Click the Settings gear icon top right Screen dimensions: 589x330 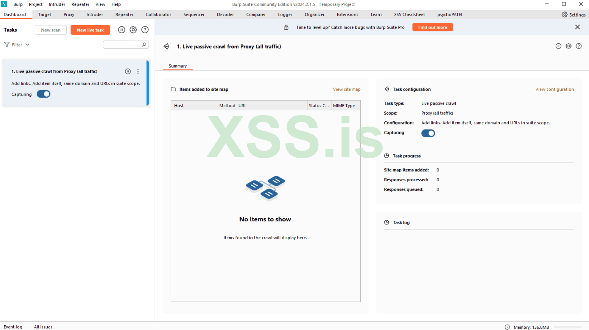click(564, 15)
